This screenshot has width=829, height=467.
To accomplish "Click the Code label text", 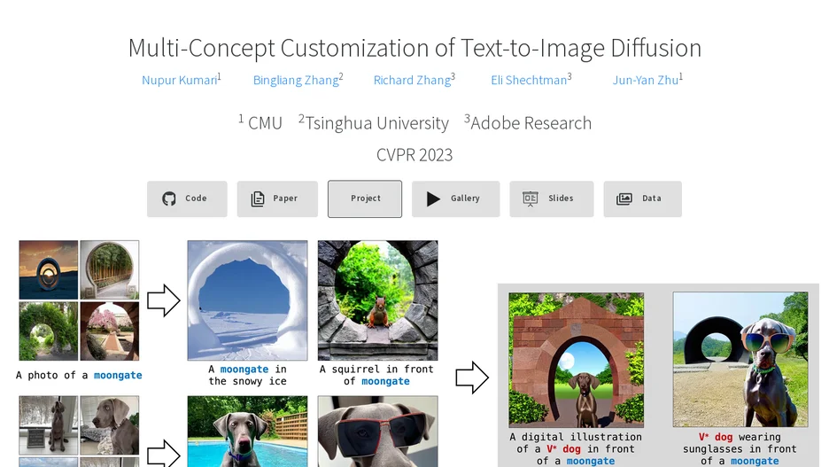I will click(x=196, y=198).
